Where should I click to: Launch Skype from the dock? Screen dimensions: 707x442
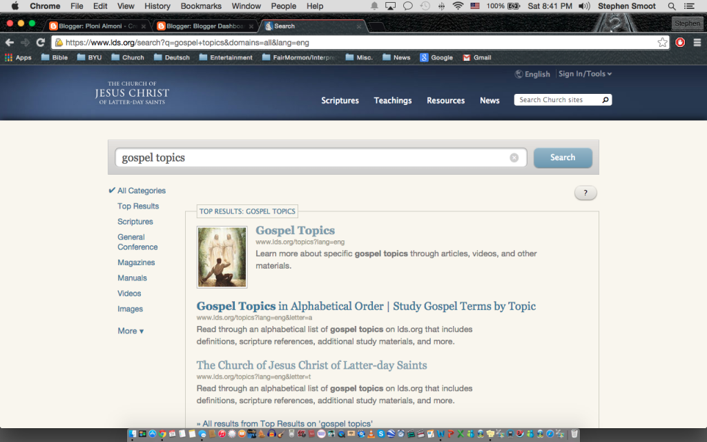pos(381,434)
